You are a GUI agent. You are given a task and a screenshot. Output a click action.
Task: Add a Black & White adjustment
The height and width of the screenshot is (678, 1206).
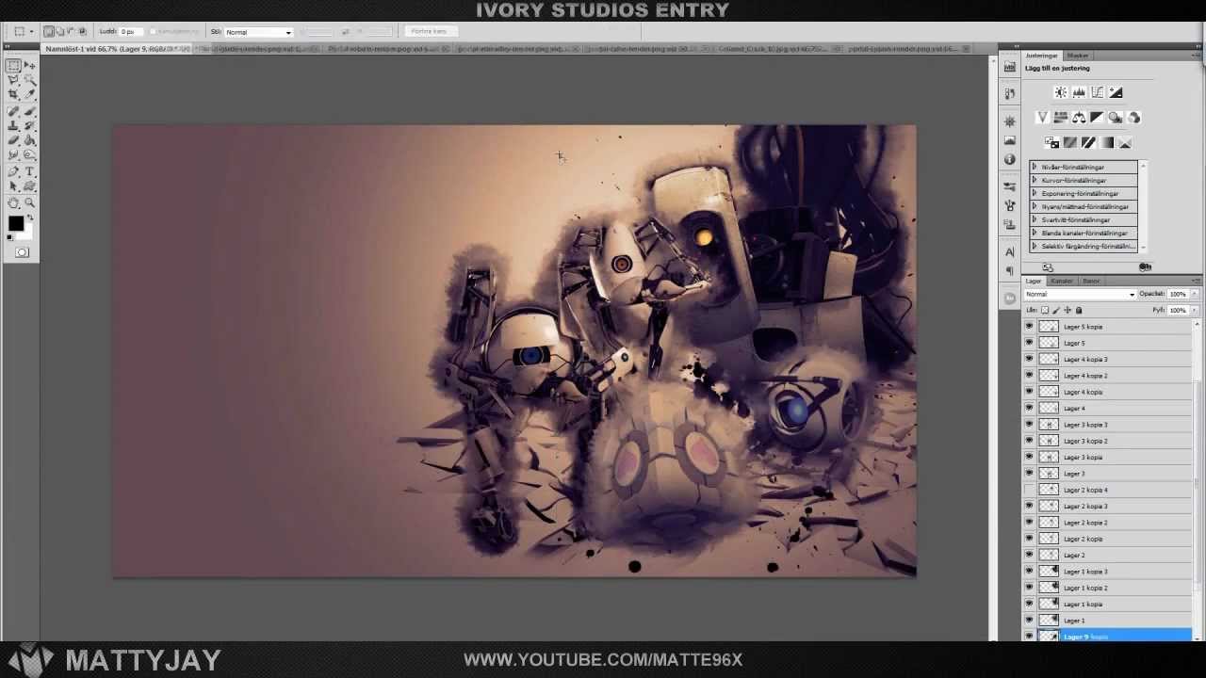click(x=1097, y=118)
